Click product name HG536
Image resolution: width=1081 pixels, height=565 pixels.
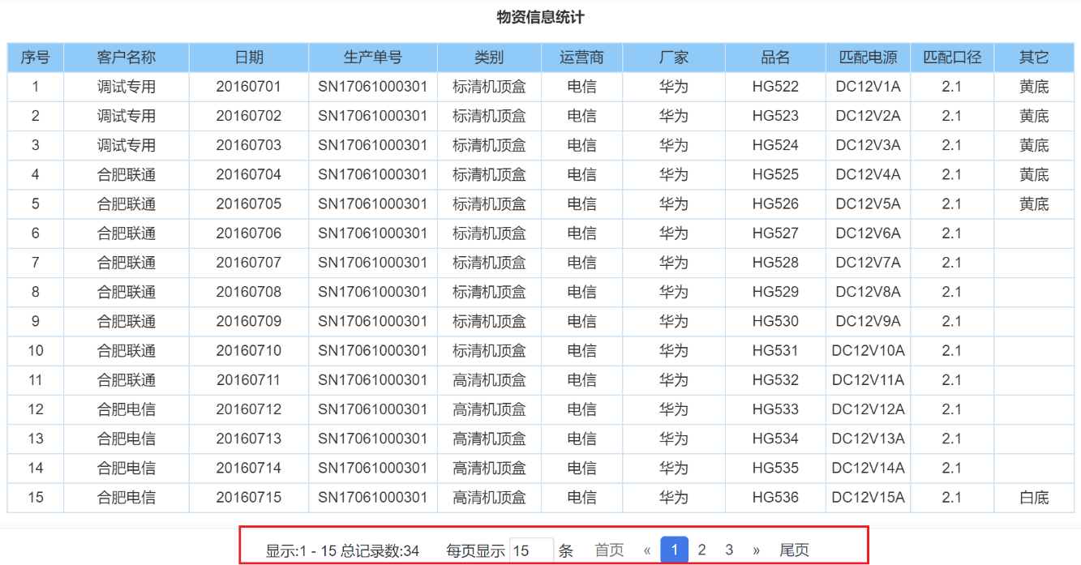(775, 497)
